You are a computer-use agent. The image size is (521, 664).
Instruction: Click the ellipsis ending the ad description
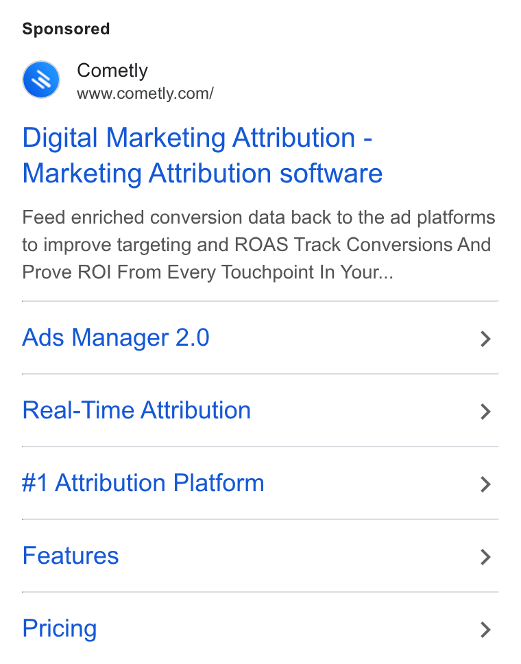[387, 275]
